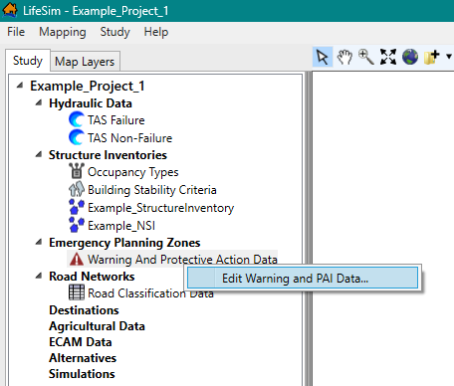Image resolution: width=454 pixels, height=386 pixels.
Task: Open the dropdown arrow beside add layer
Action: 449,57
